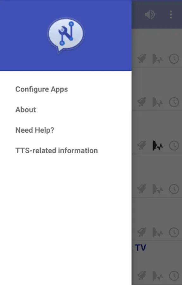Click the voice waveform icon in second row
The height and width of the screenshot is (285, 182).
click(x=158, y=102)
